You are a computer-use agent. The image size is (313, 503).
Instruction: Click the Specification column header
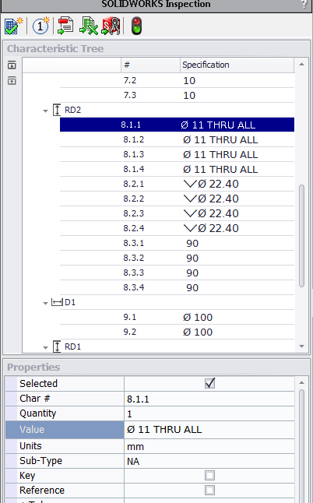(237, 65)
